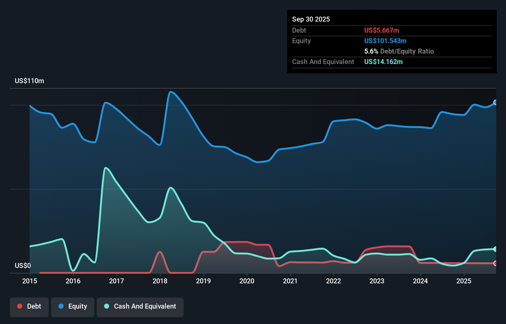Image resolution: width=506 pixels, height=324 pixels.
Task: Select the red debt endpoint marker on chart edge
Action: [495, 263]
